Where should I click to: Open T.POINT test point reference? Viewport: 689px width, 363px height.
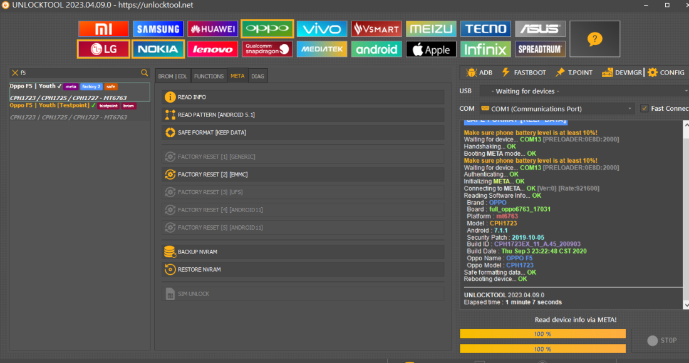[574, 73]
